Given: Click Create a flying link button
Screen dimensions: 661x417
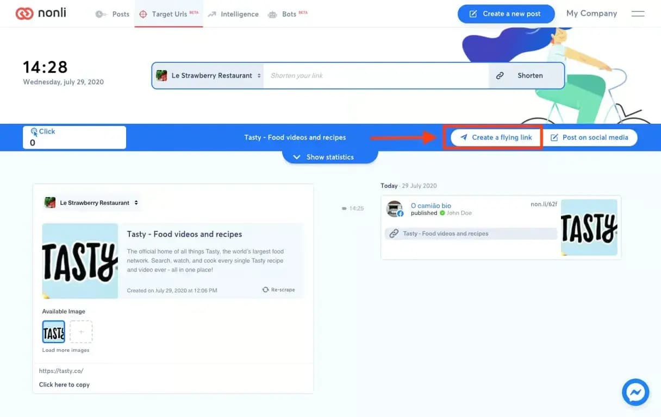Looking at the screenshot, I should pyautogui.click(x=496, y=137).
